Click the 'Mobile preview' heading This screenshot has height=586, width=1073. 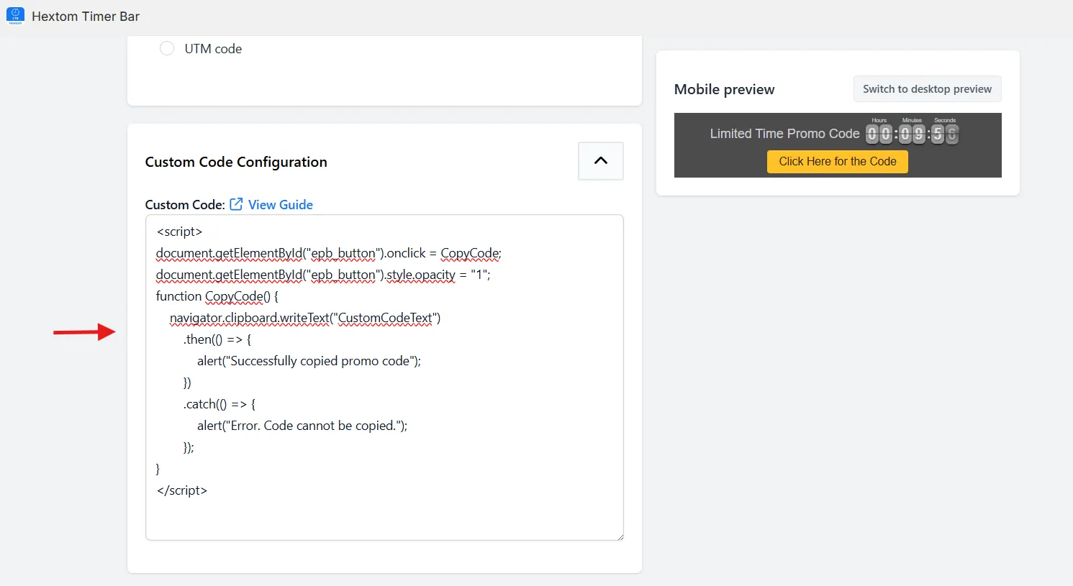[x=725, y=89]
